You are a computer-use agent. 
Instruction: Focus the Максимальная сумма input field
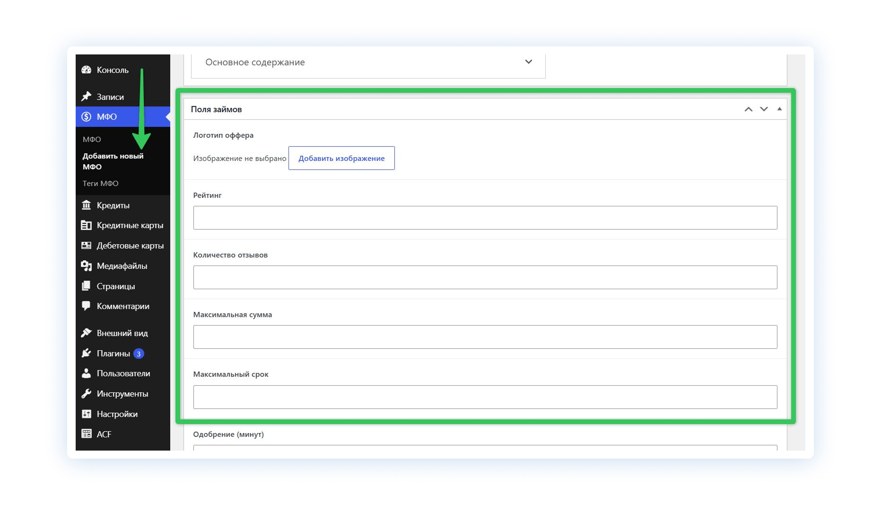(485, 337)
